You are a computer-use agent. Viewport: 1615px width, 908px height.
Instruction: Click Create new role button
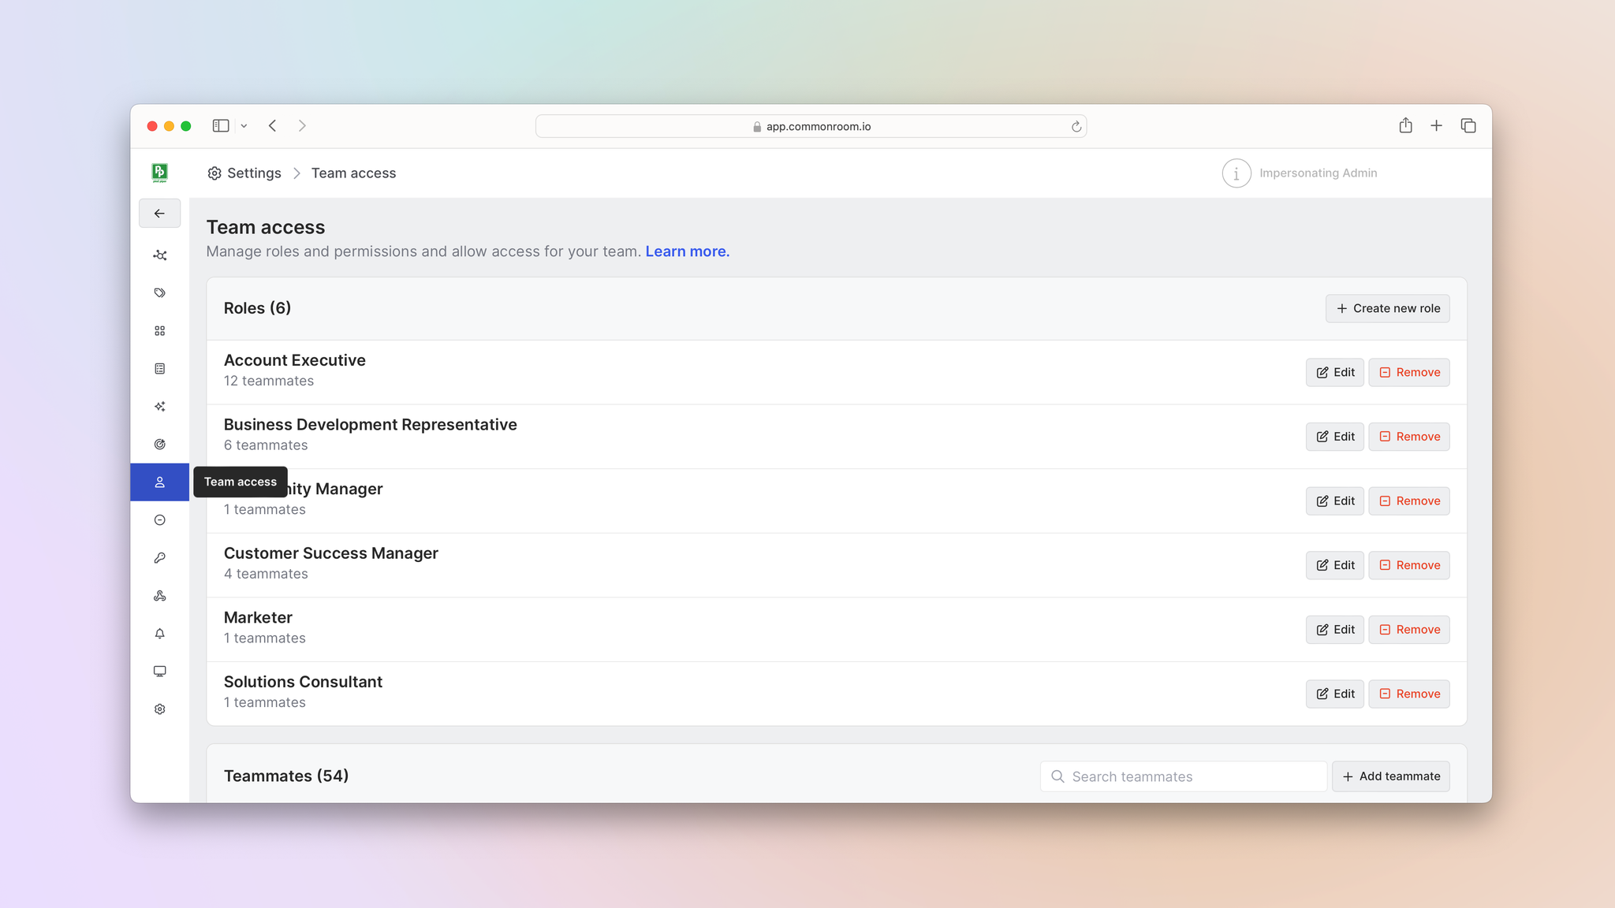tap(1388, 308)
